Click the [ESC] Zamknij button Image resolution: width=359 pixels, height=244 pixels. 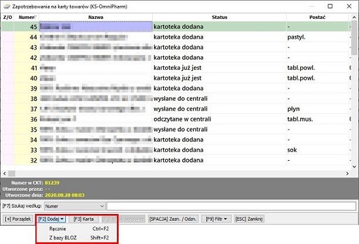pos(249,219)
